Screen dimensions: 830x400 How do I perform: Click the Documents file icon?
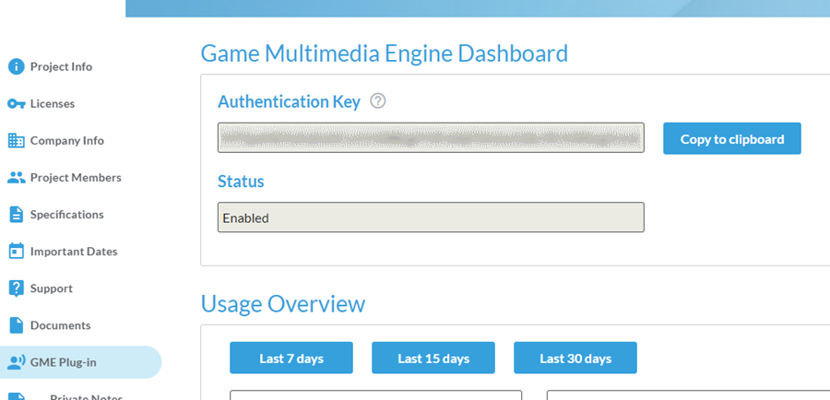(16, 325)
